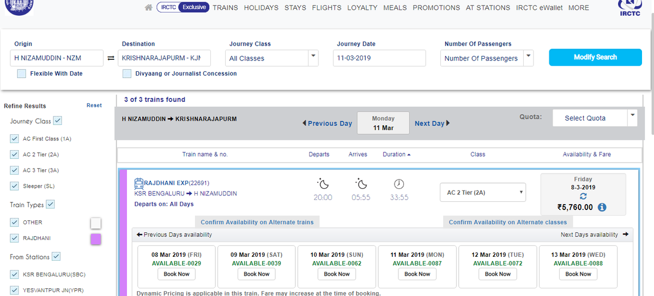Viewport: 654px width, 296px height.
Task: Click Modify Search button
Action: coord(595,57)
